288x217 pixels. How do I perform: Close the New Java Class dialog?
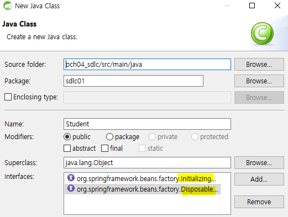click(x=277, y=6)
